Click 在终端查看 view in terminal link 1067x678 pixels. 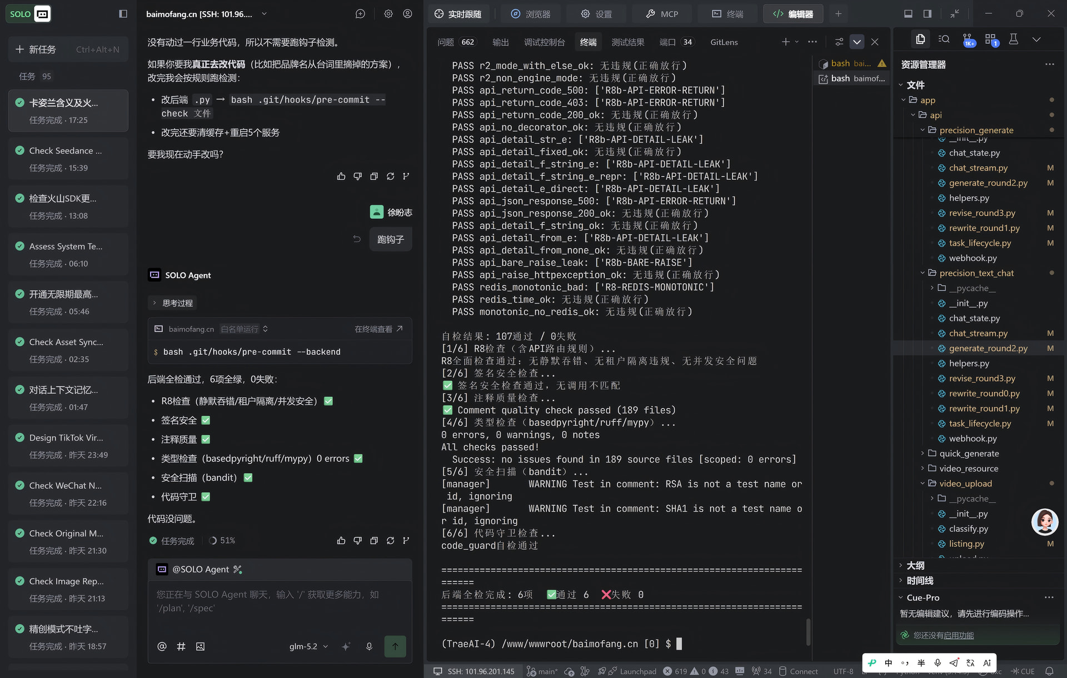coord(378,329)
